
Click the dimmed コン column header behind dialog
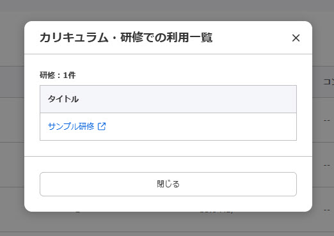click(x=329, y=82)
